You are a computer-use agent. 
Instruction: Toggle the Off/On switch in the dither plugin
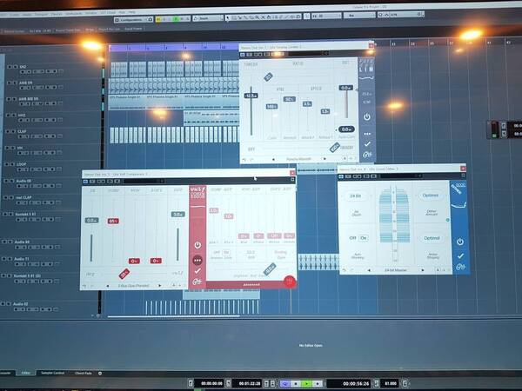coord(358,238)
